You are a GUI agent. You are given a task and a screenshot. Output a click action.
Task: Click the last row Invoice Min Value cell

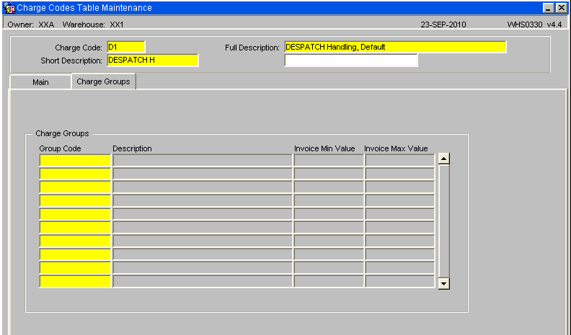click(x=329, y=281)
